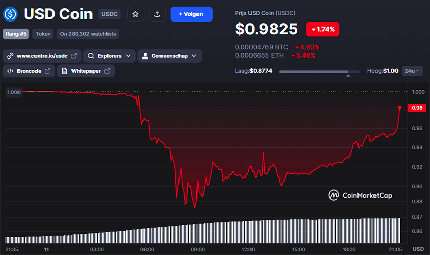Click the red endpoint dot on chart
The image size is (430, 255).
(x=400, y=108)
